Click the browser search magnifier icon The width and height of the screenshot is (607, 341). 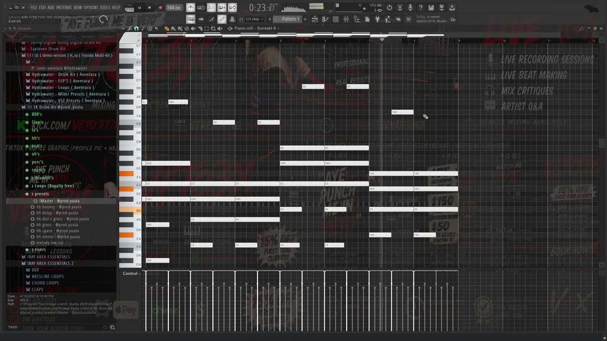point(112,327)
